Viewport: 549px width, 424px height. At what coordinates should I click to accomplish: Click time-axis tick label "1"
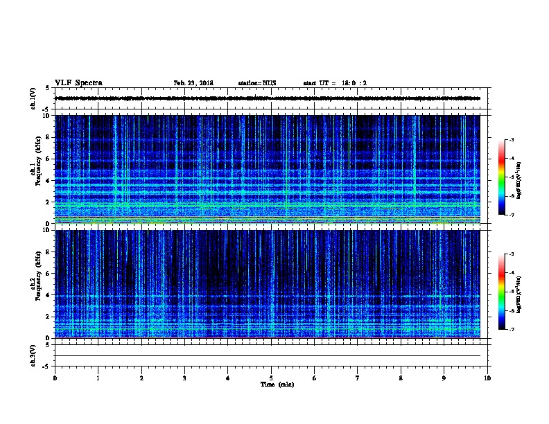(x=98, y=378)
